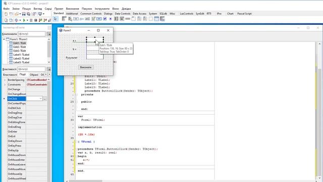Switch to the Additional palette tab

(x=72, y=14)
